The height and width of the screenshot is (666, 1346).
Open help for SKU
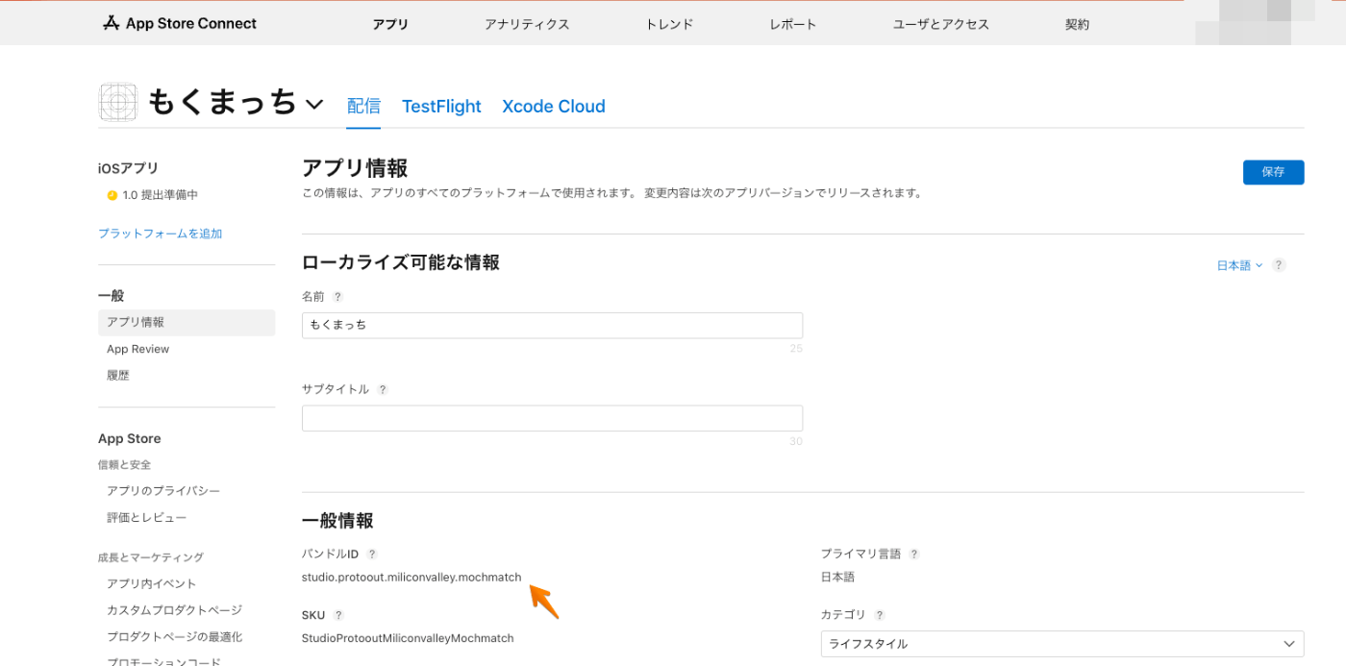(x=338, y=615)
